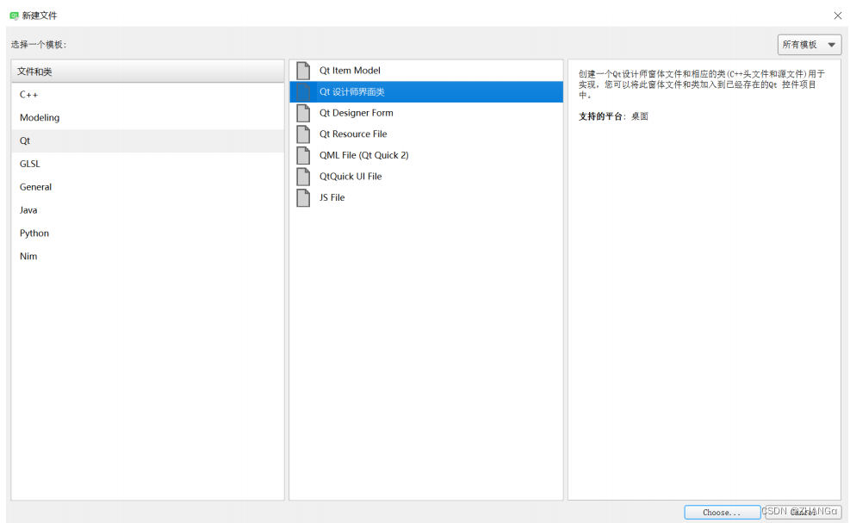Click the Qt Resource File icon
Viewport: 850px width, 523px height.
point(303,134)
